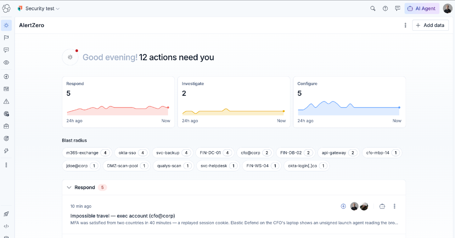Open the speech bubble icon in the left sidebar
455x238 pixels.
tap(6, 50)
